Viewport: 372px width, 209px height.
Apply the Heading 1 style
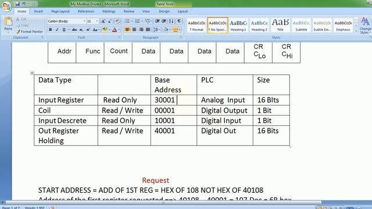pos(238,25)
